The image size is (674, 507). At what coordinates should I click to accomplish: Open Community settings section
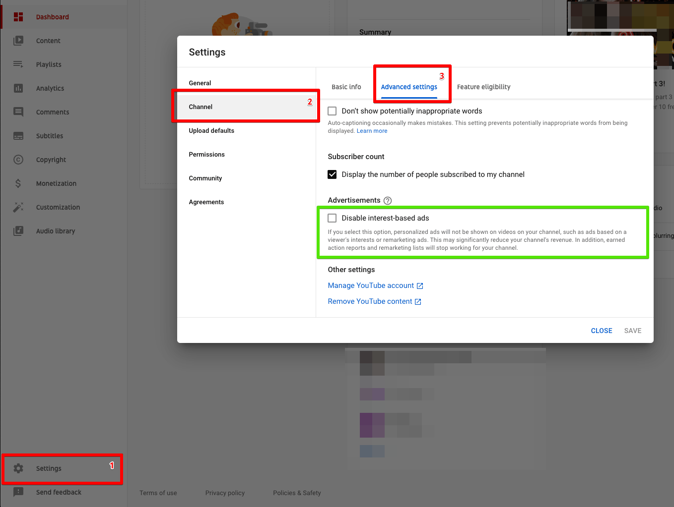pos(246,178)
